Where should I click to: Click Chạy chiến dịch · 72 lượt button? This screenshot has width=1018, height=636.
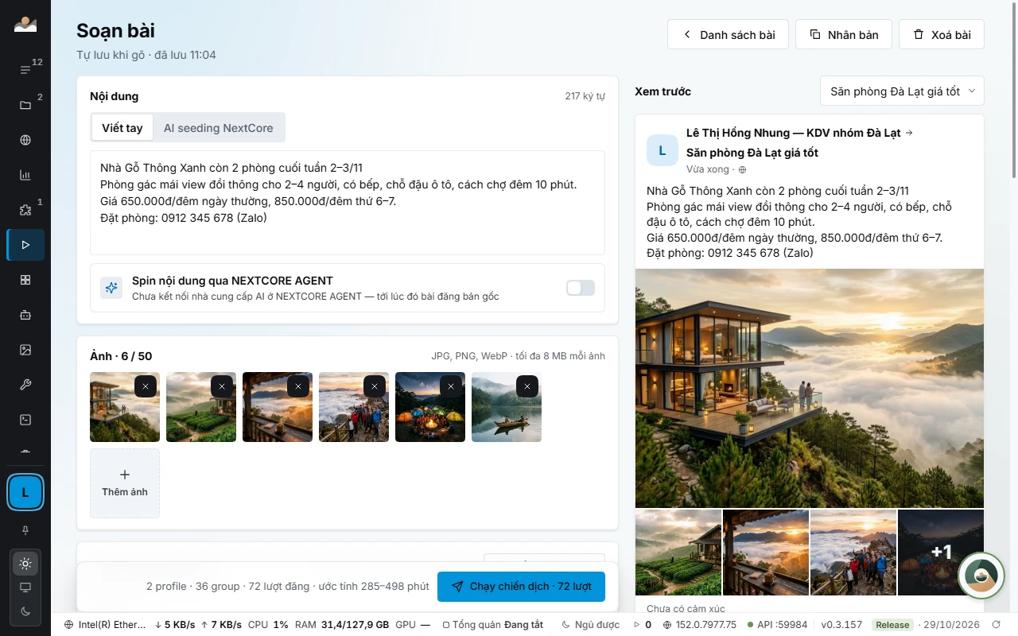(521, 587)
